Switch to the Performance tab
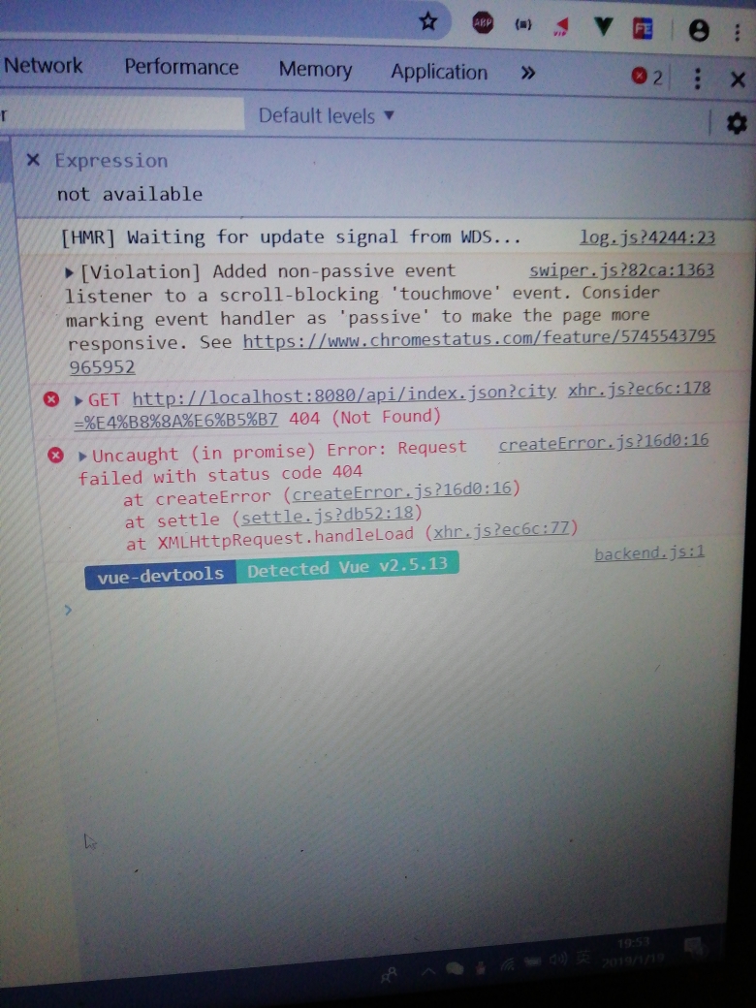Image resolution: width=756 pixels, height=1008 pixels. tap(181, 67)
